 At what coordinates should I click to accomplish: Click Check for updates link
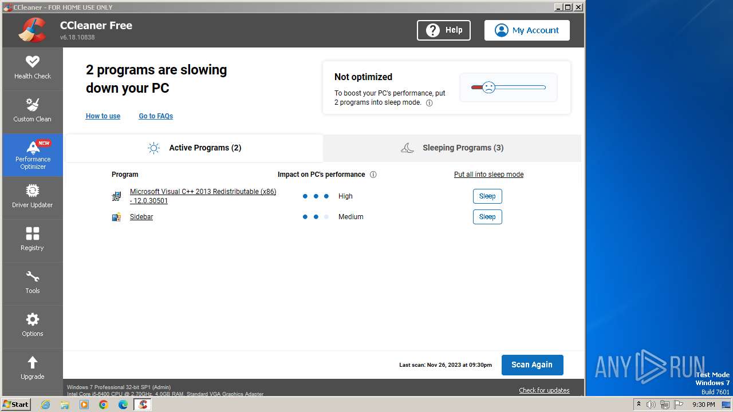(x=544, y=390)
